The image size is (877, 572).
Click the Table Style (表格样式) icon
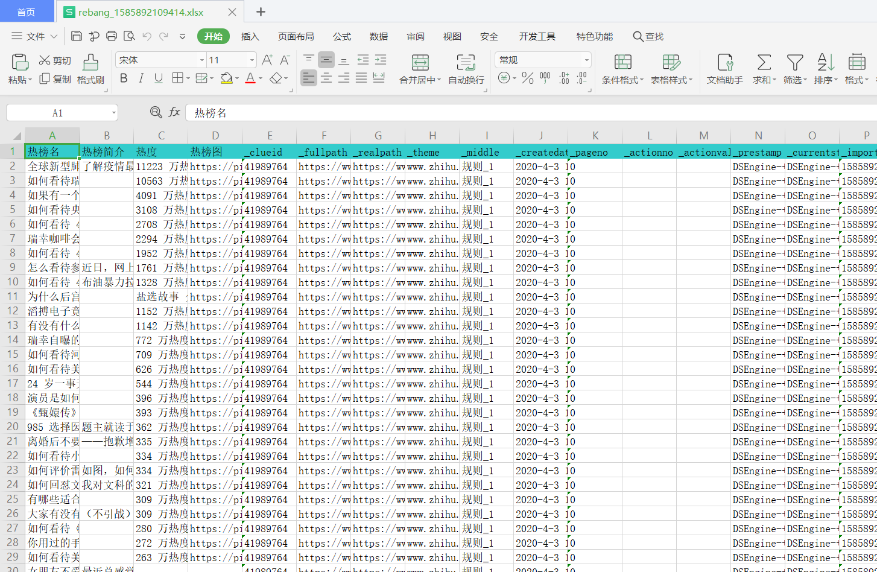pyautogui.click(x=671, y=62)
